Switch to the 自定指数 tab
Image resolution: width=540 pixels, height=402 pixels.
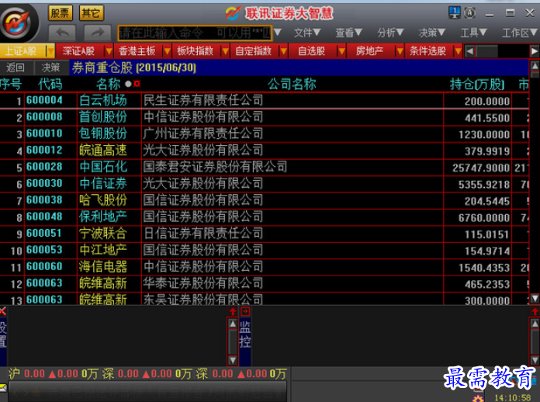coord(254,51)
